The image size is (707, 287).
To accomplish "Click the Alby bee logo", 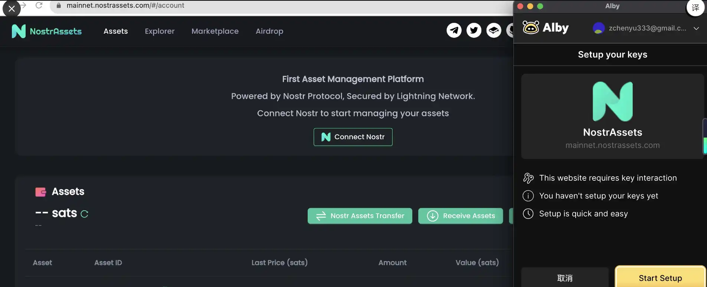I will [x=531, y=28].
